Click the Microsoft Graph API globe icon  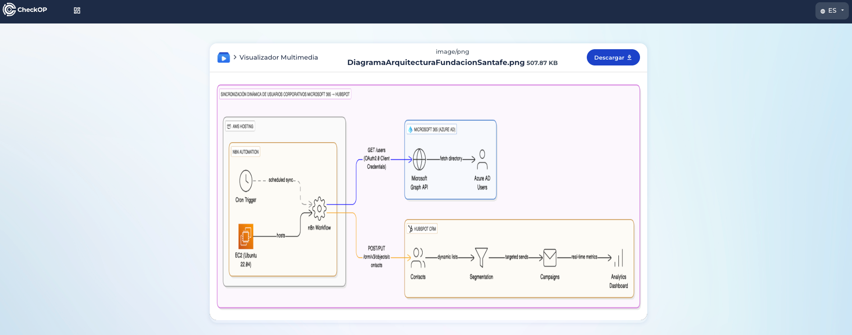[x=419, y=159]
